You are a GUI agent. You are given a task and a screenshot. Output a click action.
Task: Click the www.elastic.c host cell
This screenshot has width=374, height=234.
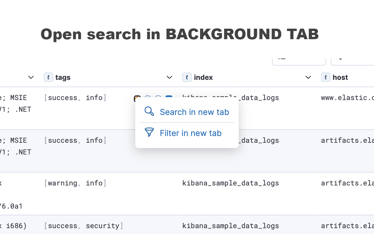point(347,98)
